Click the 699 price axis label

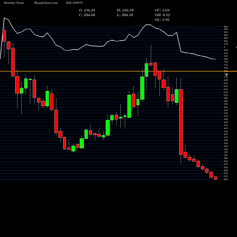pyautogui.click(x=226, y=80)
